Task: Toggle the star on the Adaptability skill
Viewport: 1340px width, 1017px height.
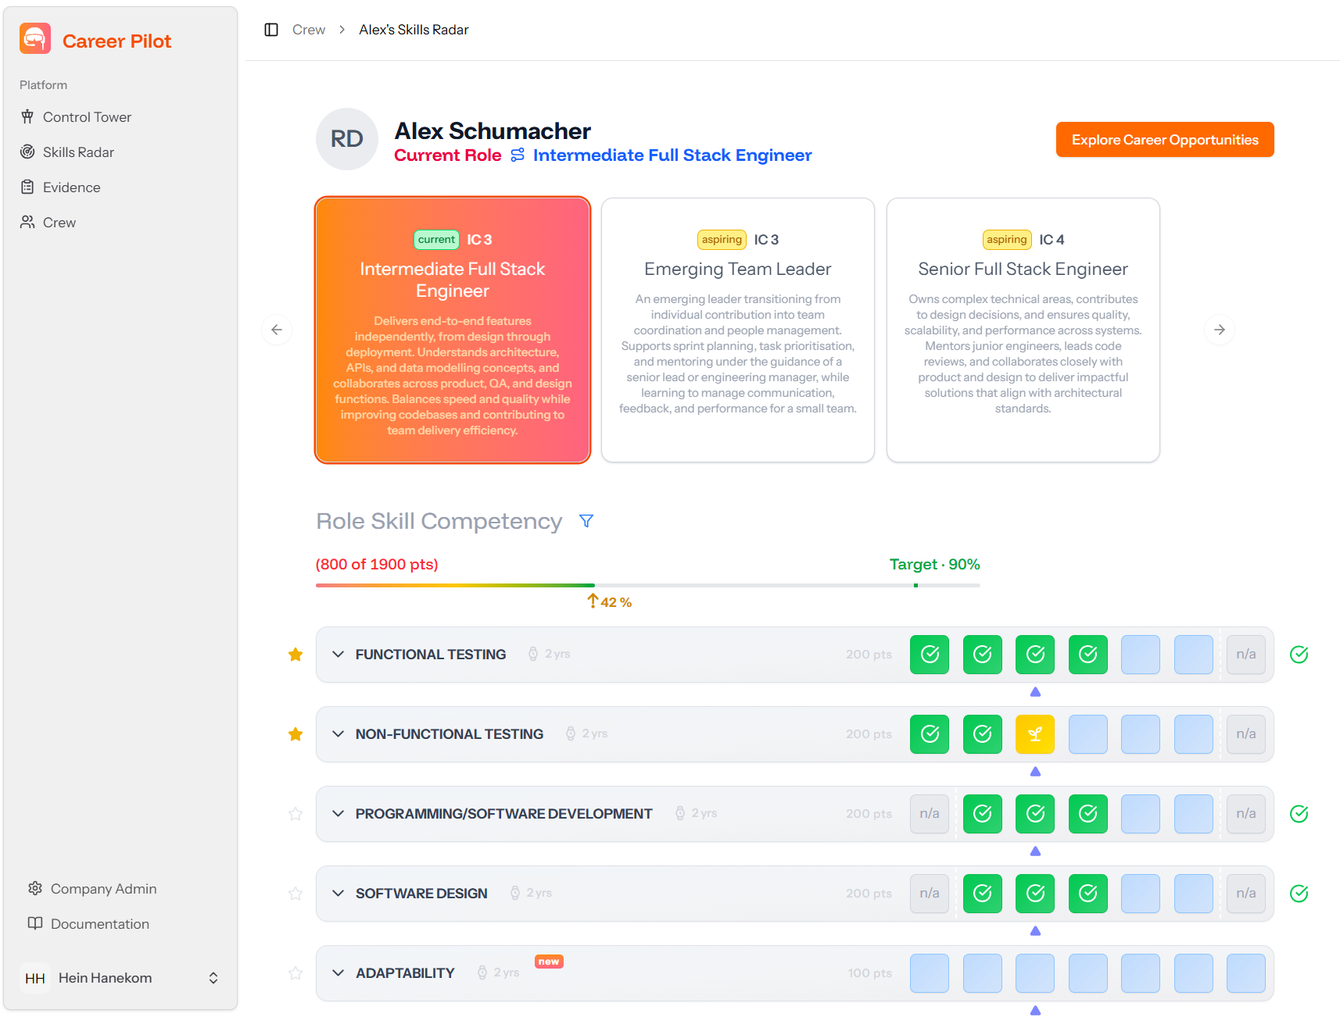Action: tap(296, 973)
